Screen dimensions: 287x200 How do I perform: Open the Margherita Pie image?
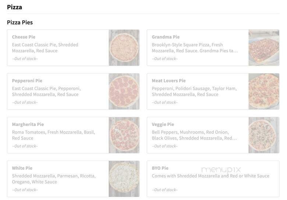point(124,135)
